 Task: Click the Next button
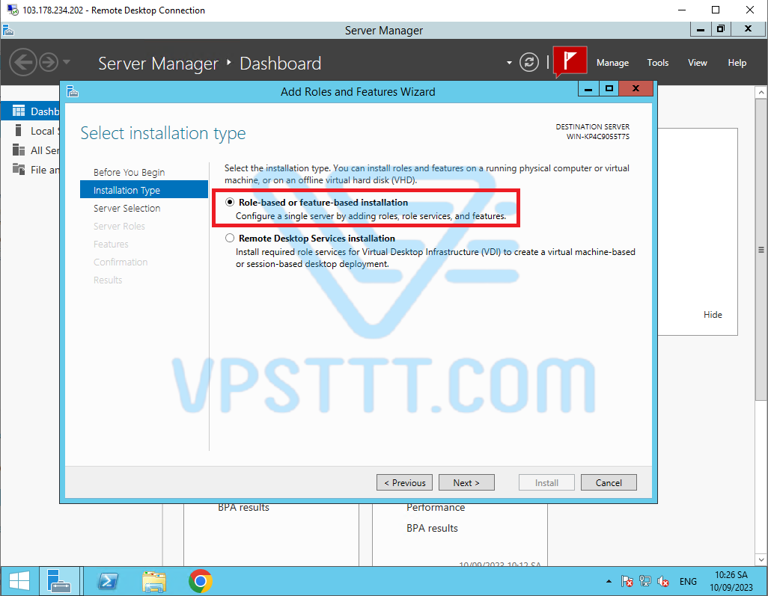point(466,482)
